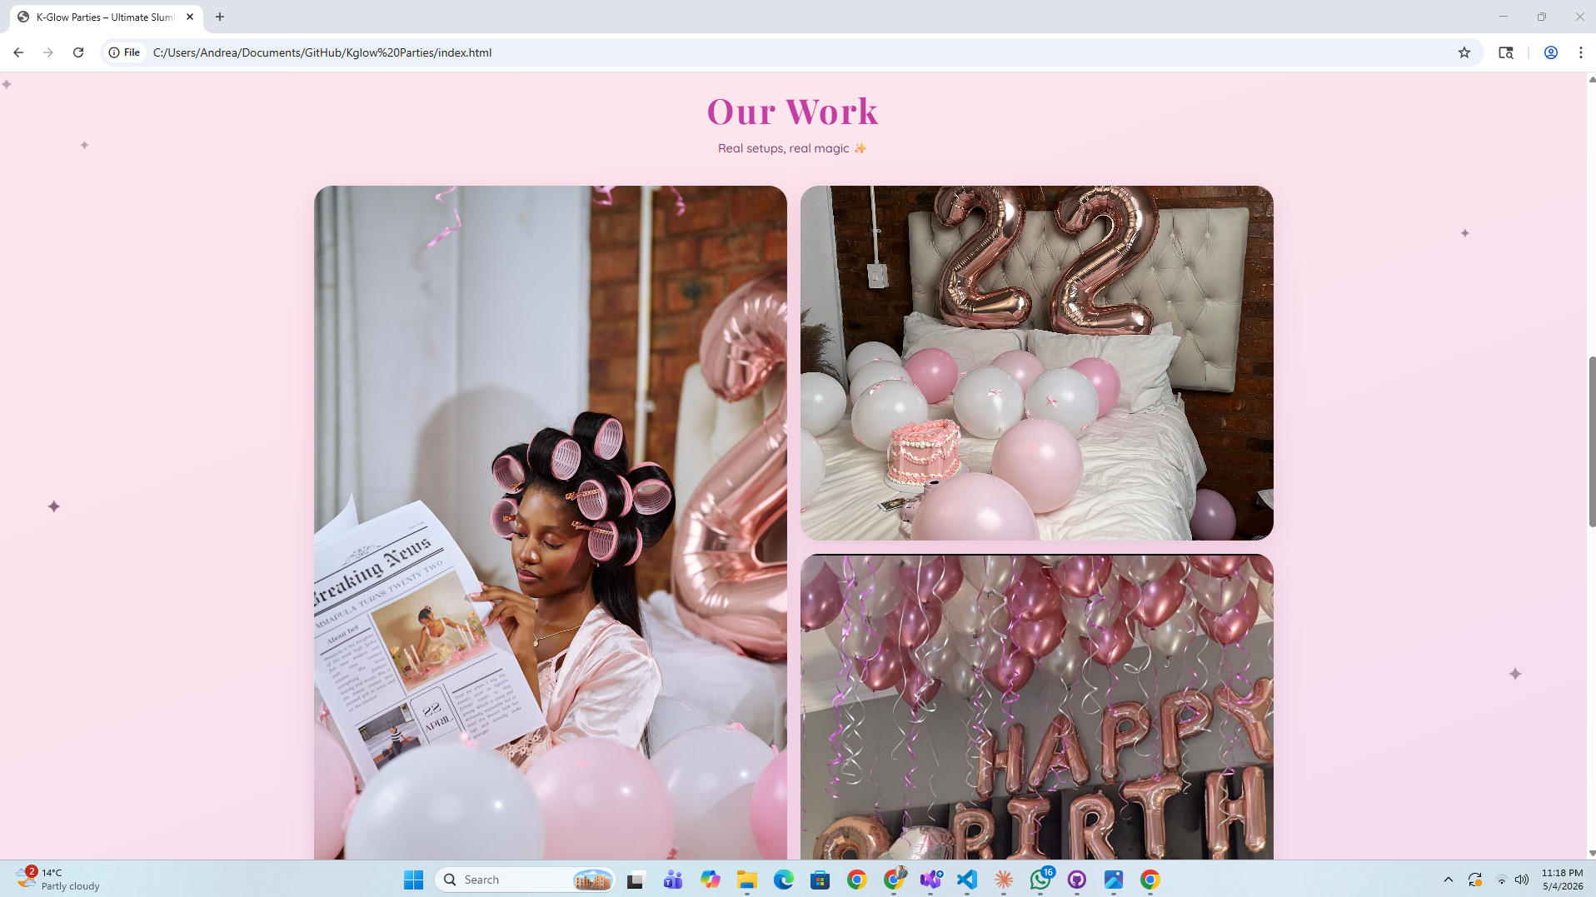Viewport: 1596px width, 897px height.
Task: Click the 'Real setups, real magic' subtitle
Action: pos(792,148)
